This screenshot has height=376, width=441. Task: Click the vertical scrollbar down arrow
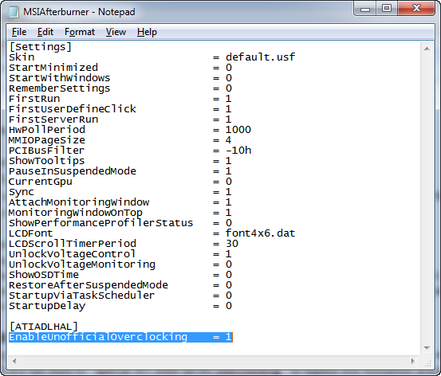427,348
